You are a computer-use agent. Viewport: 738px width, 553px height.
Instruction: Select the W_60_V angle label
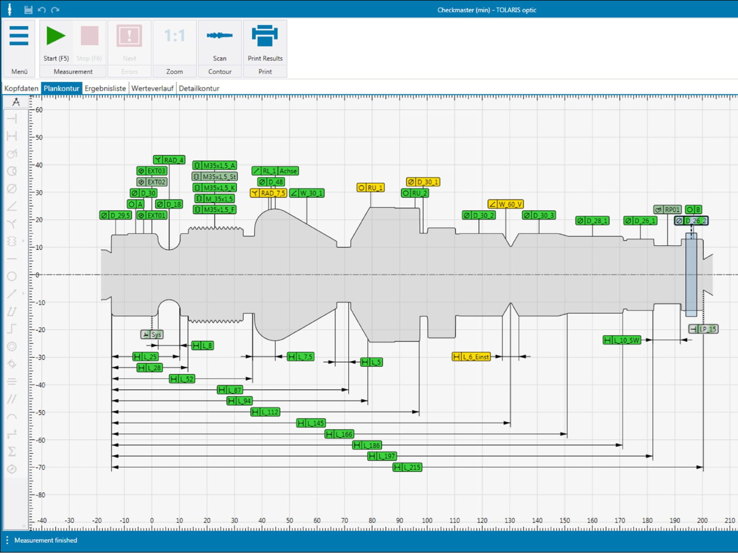click(x=506, y=204)
